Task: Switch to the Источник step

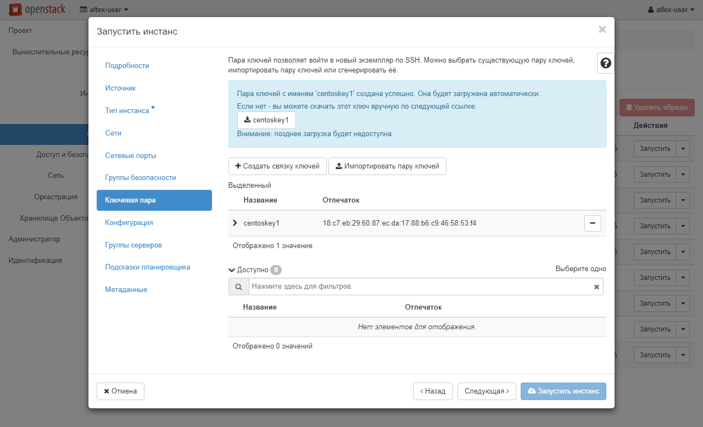Action: pos(120,88)
